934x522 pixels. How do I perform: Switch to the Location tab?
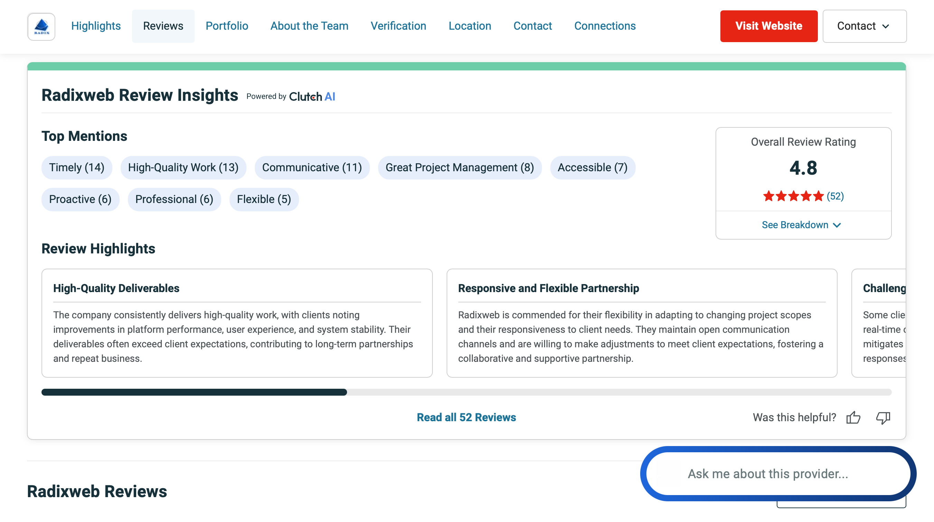pyautogui.click(x=470, y=26)
